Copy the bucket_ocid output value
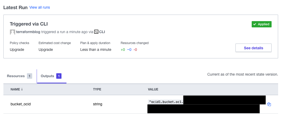This screenshot has height=116, width=281. (x=269, y=104)
